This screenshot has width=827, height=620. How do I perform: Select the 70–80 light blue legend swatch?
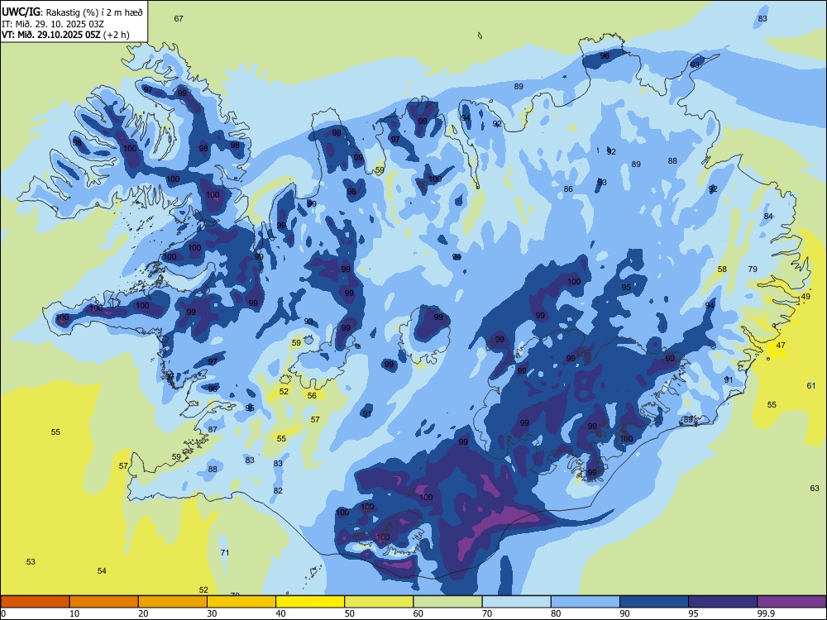pos(516,602)
